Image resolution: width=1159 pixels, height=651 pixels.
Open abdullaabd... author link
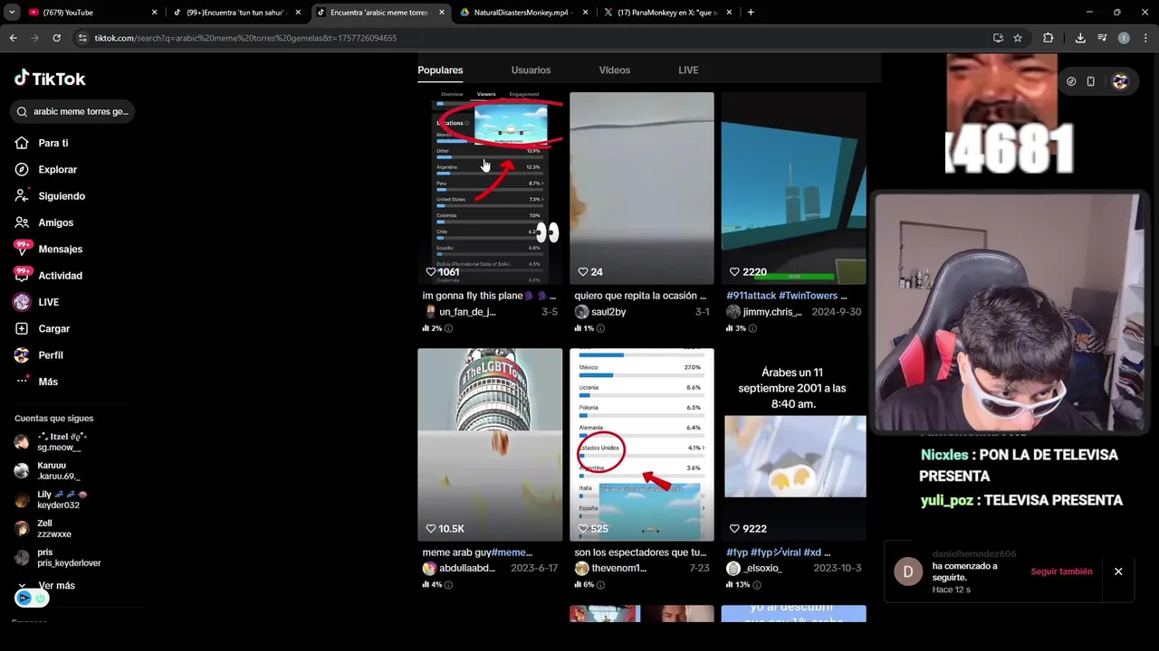click(467, 569)
